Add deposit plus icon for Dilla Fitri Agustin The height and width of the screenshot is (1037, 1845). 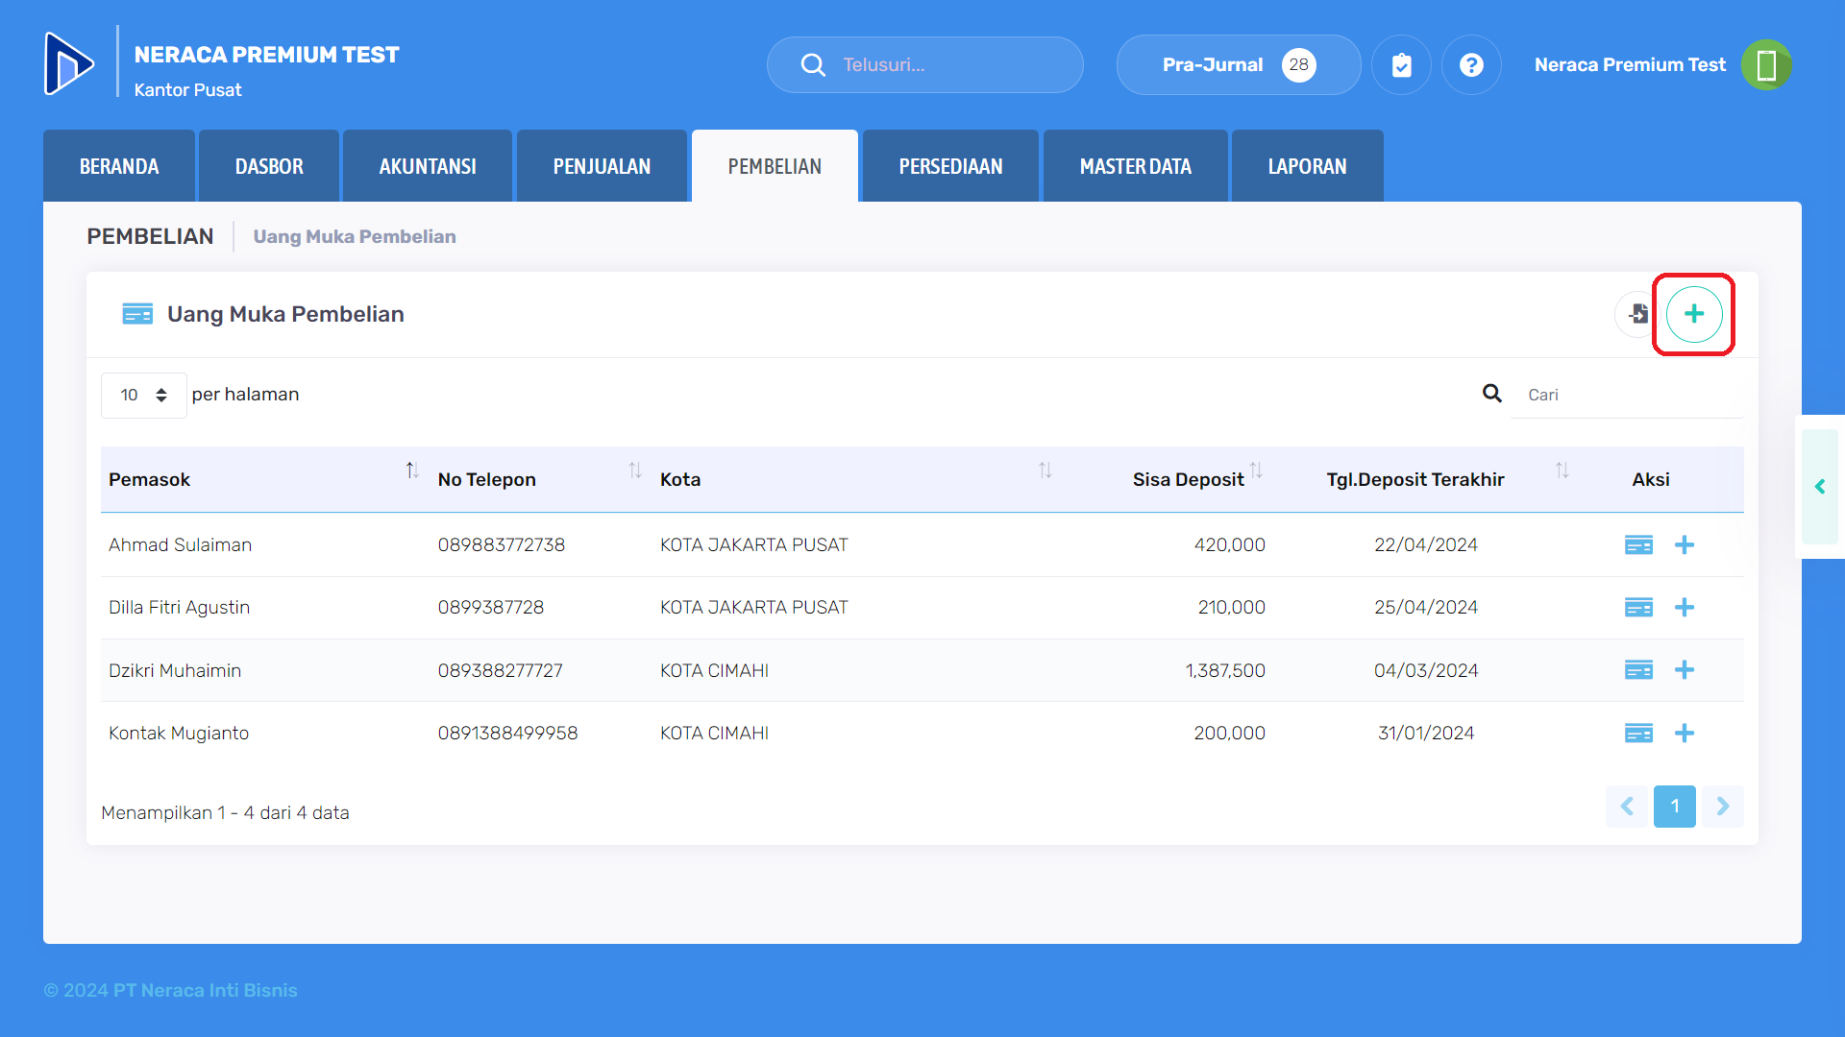click(x=1684, y=608)
